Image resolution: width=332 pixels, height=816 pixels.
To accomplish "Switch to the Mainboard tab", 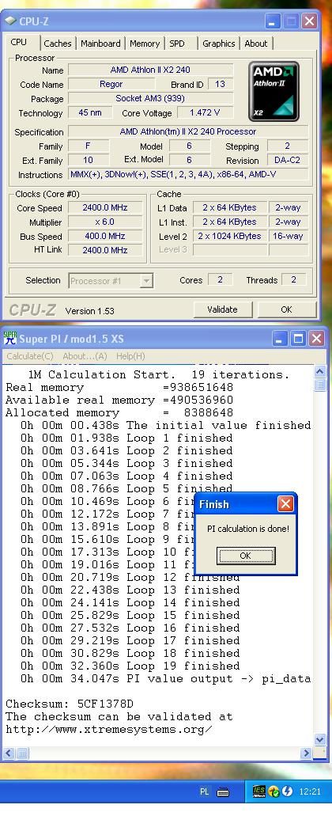I will [101, 44].
